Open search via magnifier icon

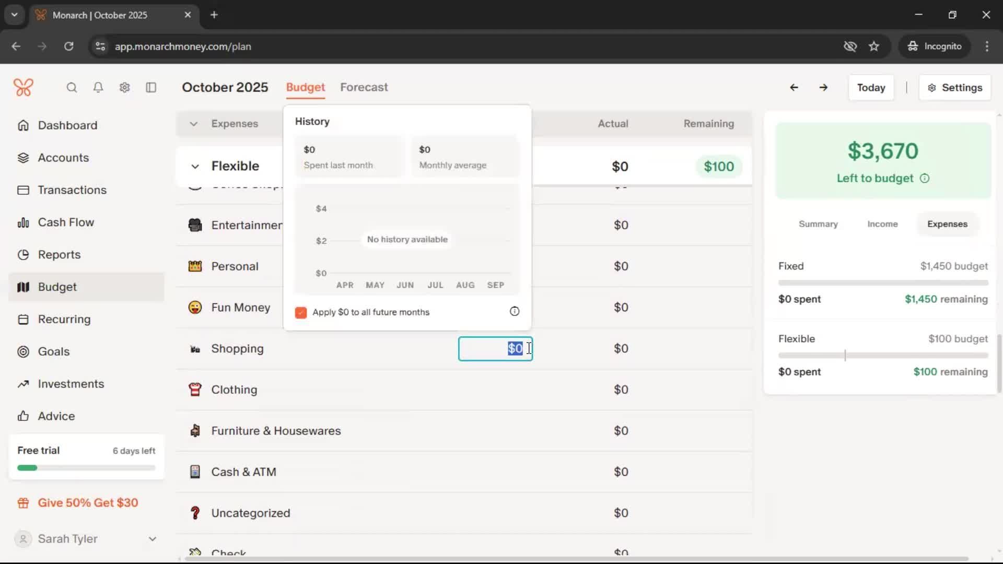pos(72,87)
